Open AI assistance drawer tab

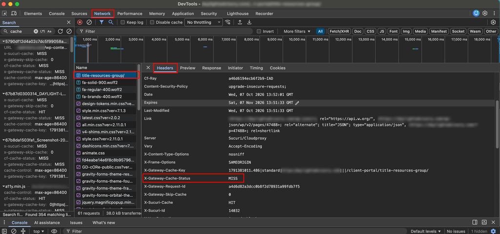47,222
